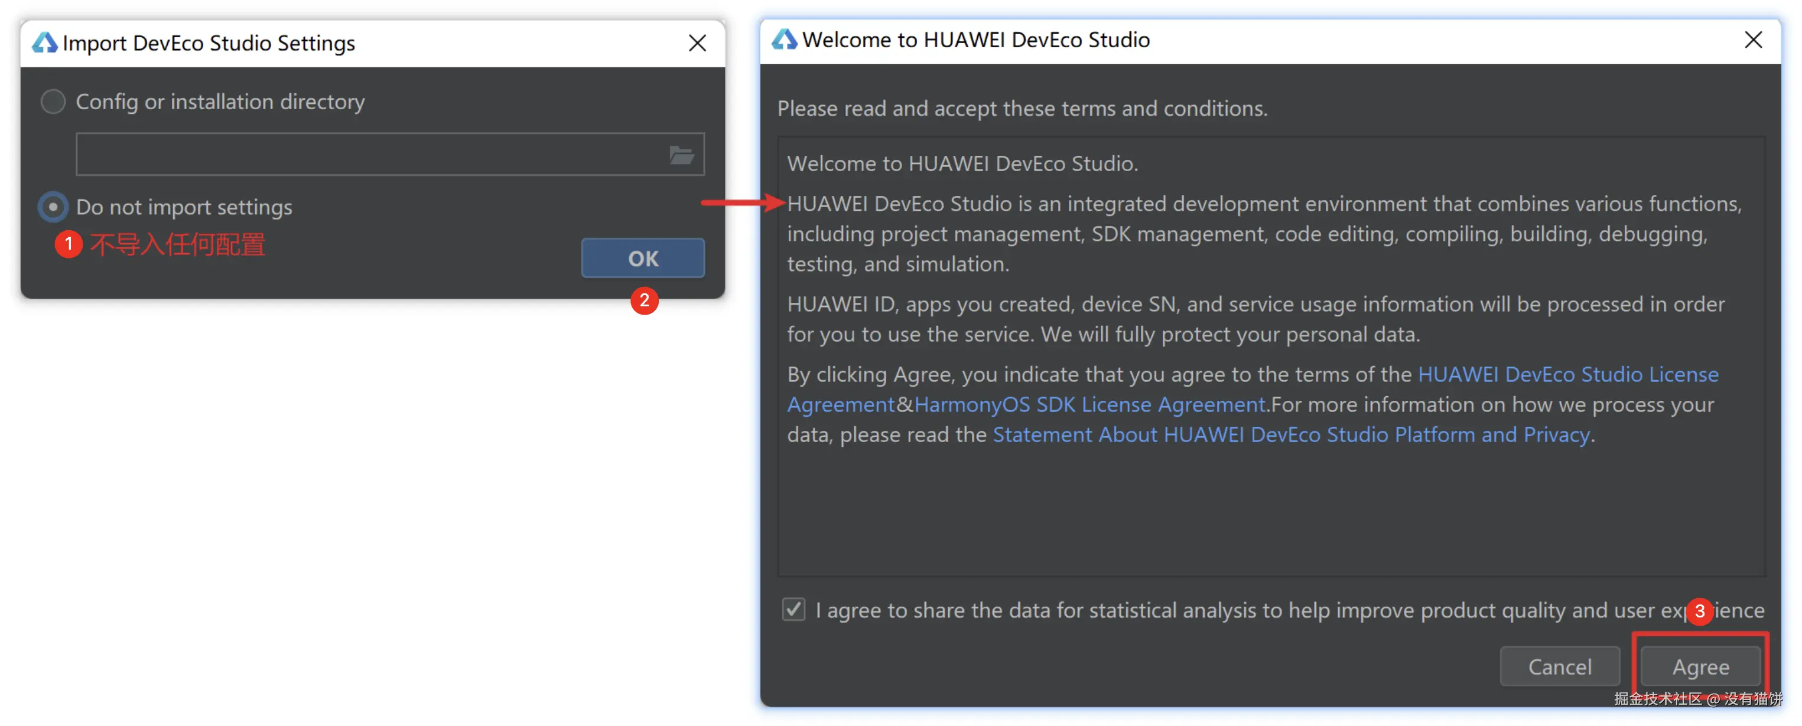The image size is (1802, 726).
Task: Close the Import DevEco Studio Settings dialog
Action: (x=697, y=43)
